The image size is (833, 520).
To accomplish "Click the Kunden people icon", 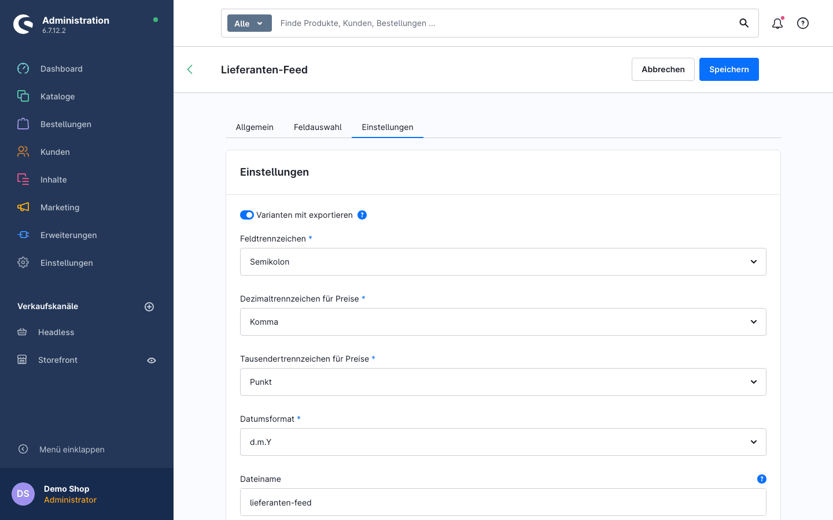I will click(23, 152).
